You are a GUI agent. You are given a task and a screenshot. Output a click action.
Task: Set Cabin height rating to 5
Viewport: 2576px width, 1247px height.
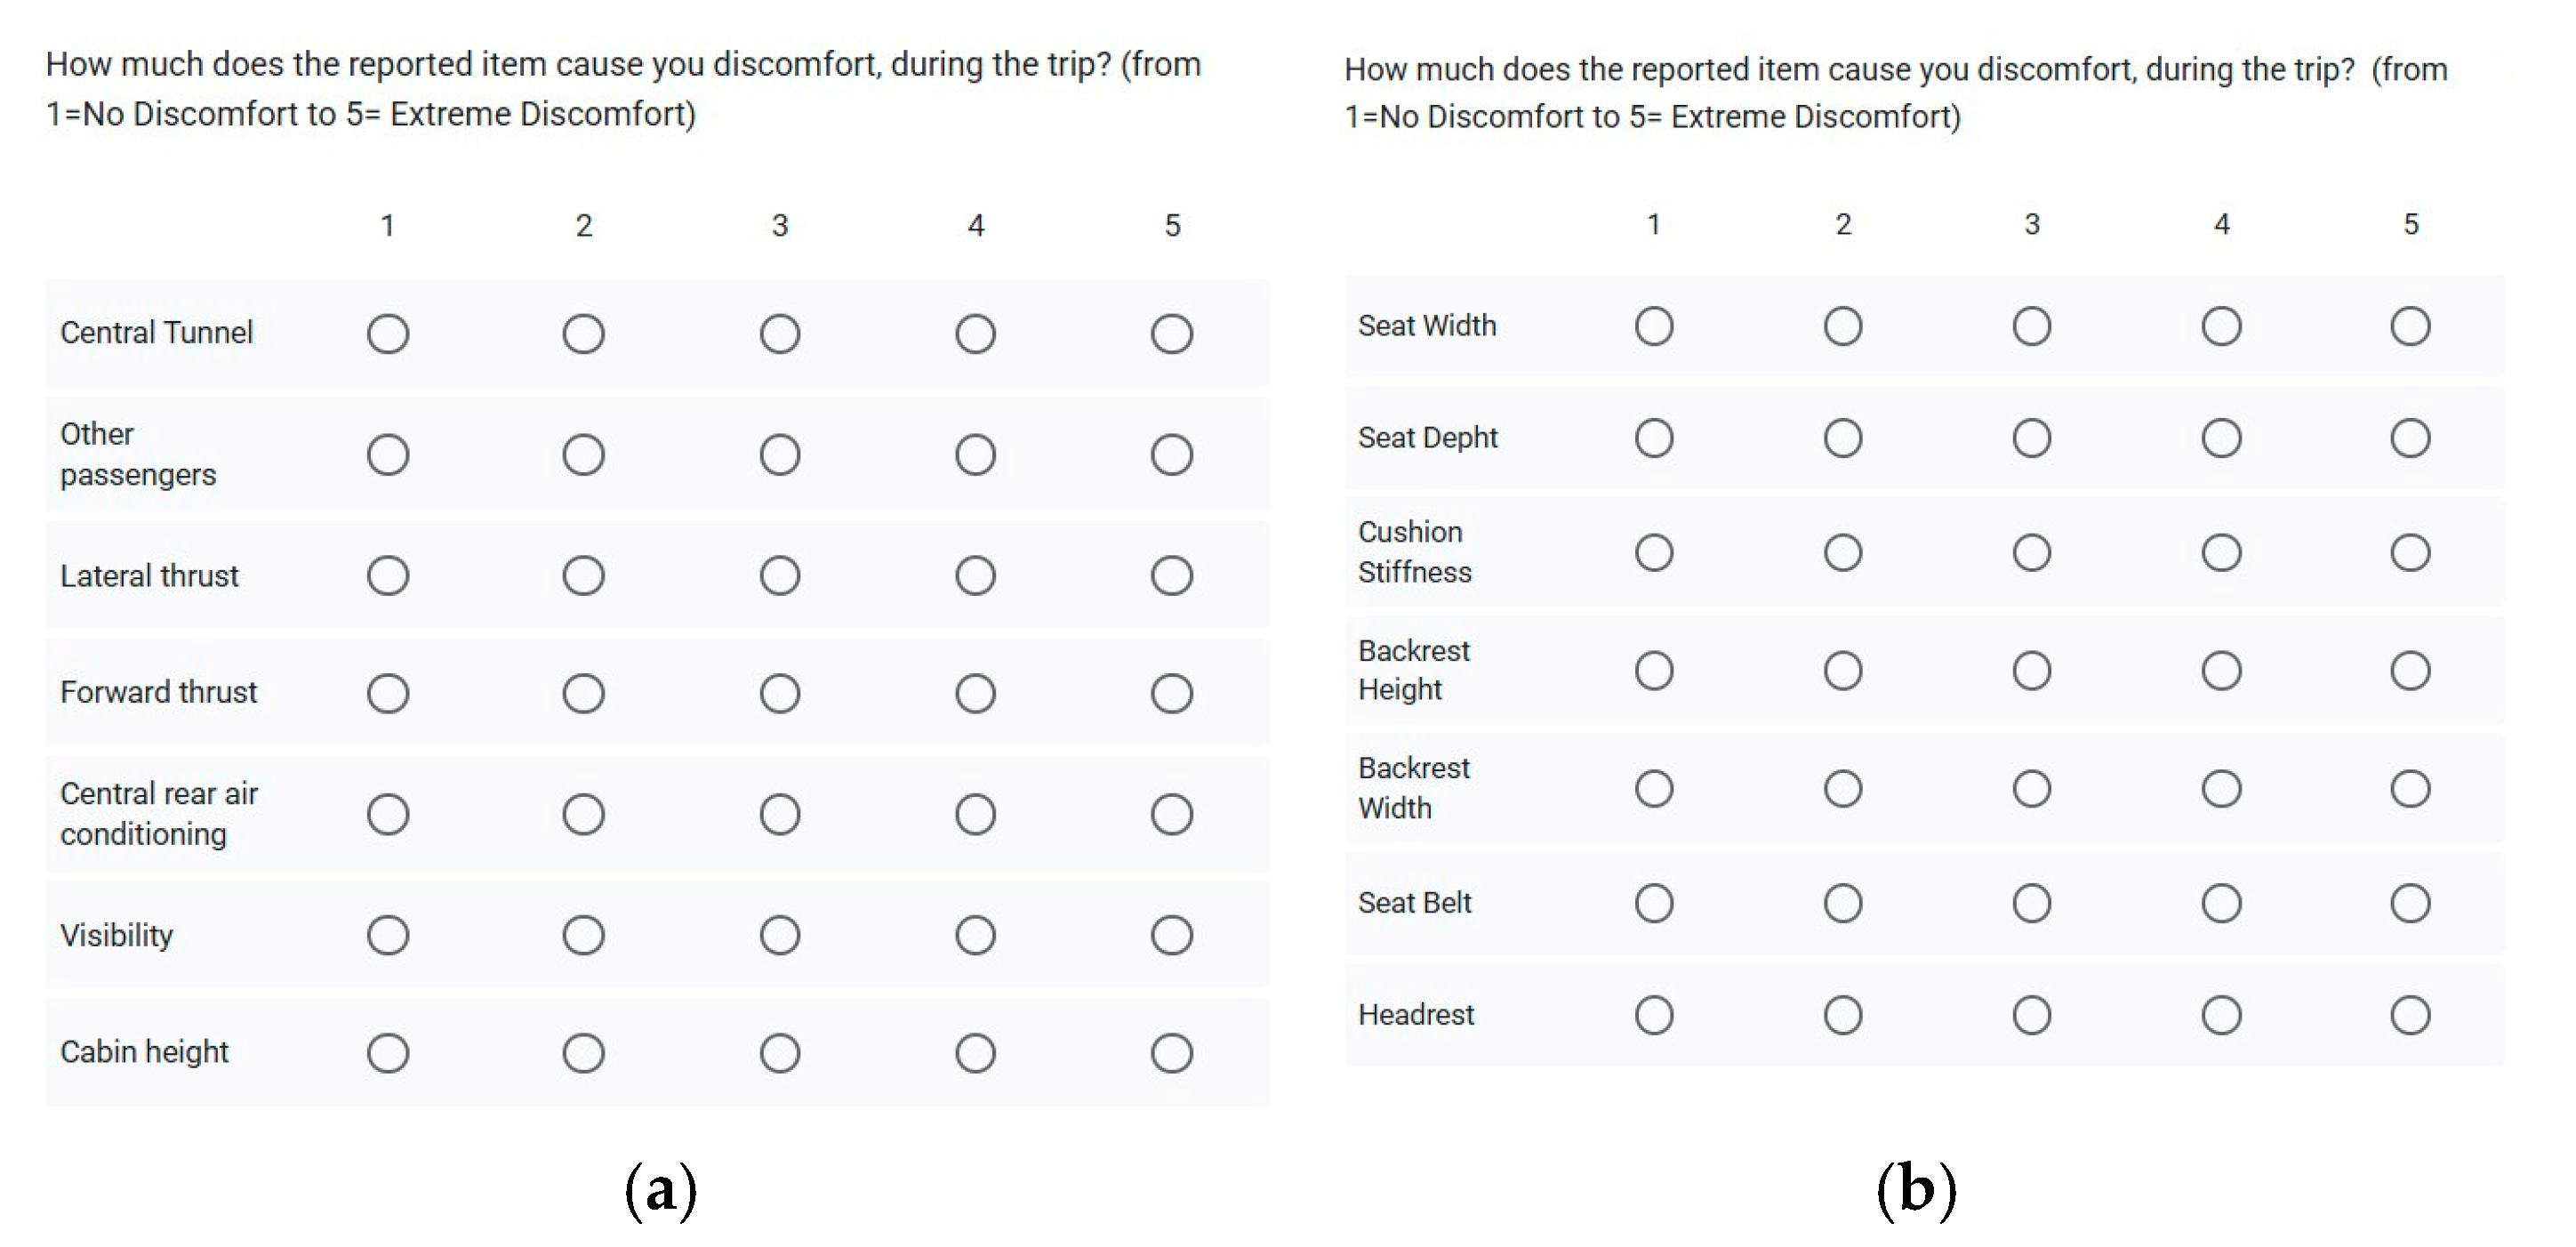click(x=1171, y=1053)
